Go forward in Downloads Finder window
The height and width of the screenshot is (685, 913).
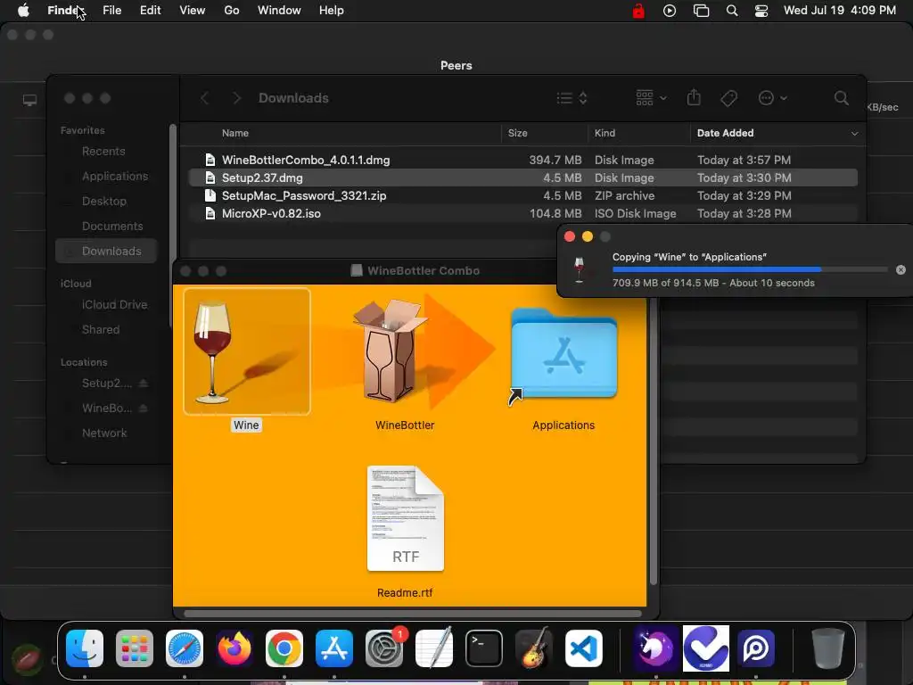pyautogui.click(x=236, y=98)
